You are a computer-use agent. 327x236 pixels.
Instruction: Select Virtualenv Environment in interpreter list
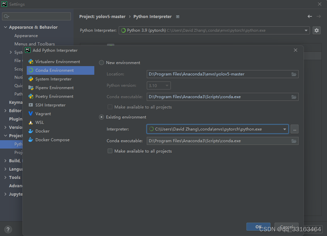click(x=60, y=62)
